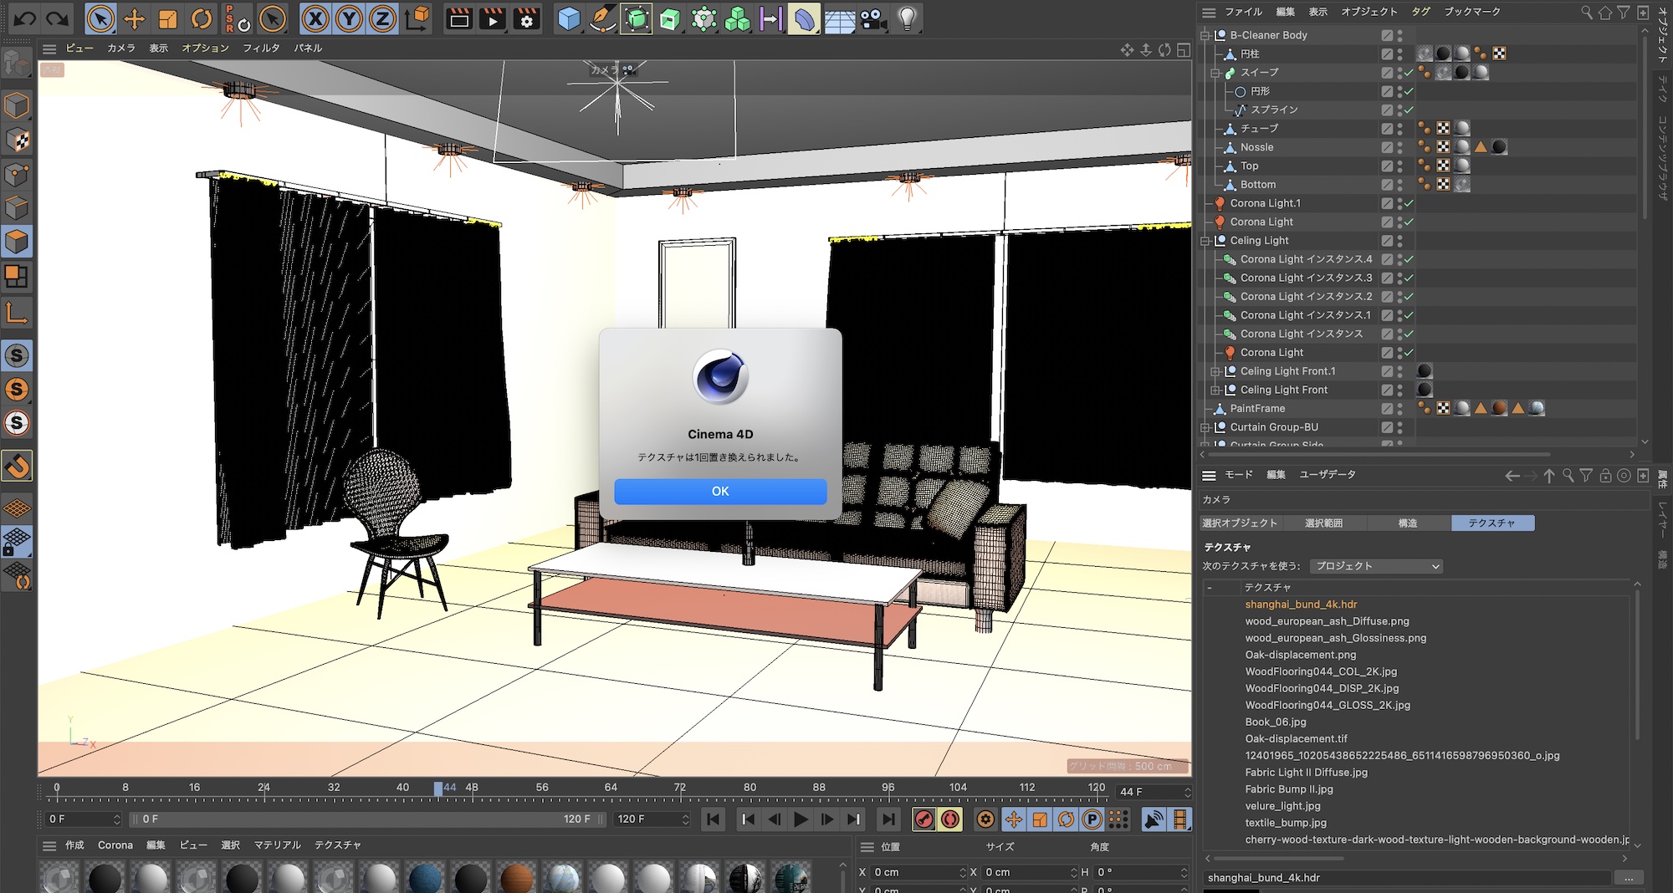
Task: Click the browse button next to the texture path
Action: tap(1628, 878)
